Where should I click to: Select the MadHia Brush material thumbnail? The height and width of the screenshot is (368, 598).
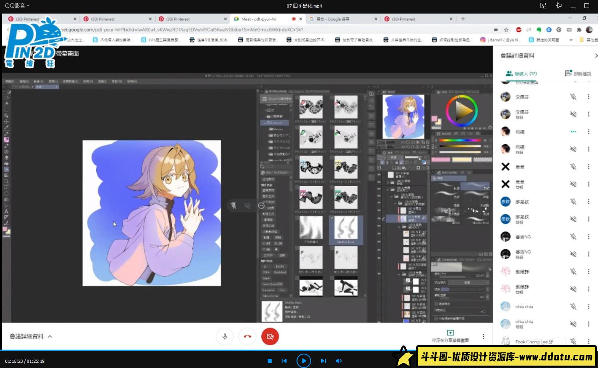point(346,228)
